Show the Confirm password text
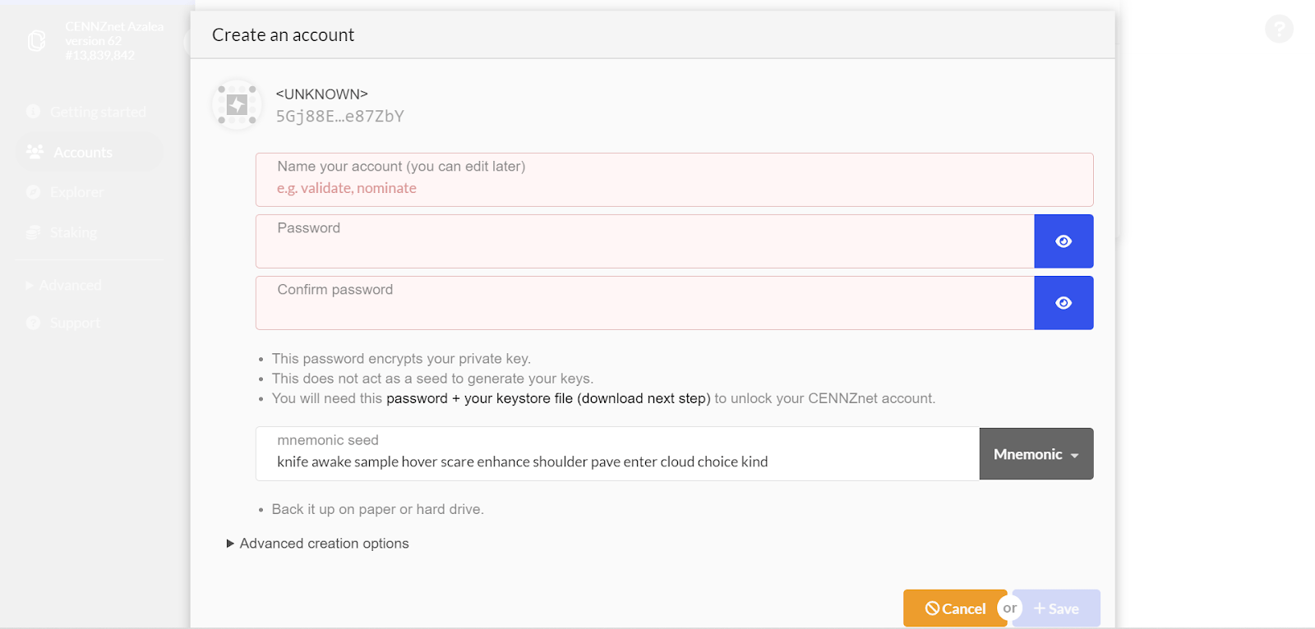Viewport: 1315px width, 629px height. (x=1064, y=303)
